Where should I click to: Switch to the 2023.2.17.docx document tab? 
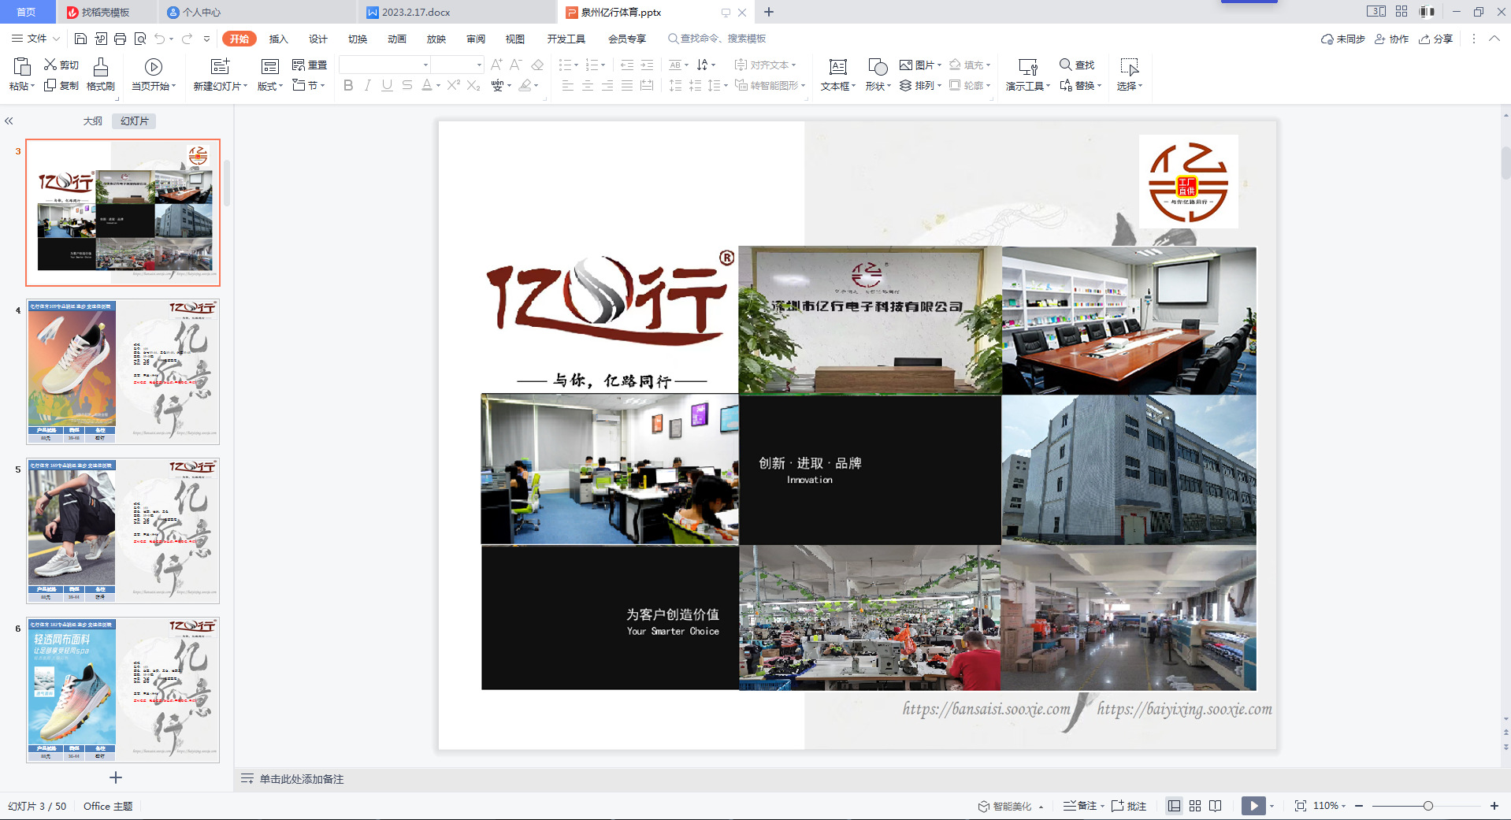pos(456,12)
